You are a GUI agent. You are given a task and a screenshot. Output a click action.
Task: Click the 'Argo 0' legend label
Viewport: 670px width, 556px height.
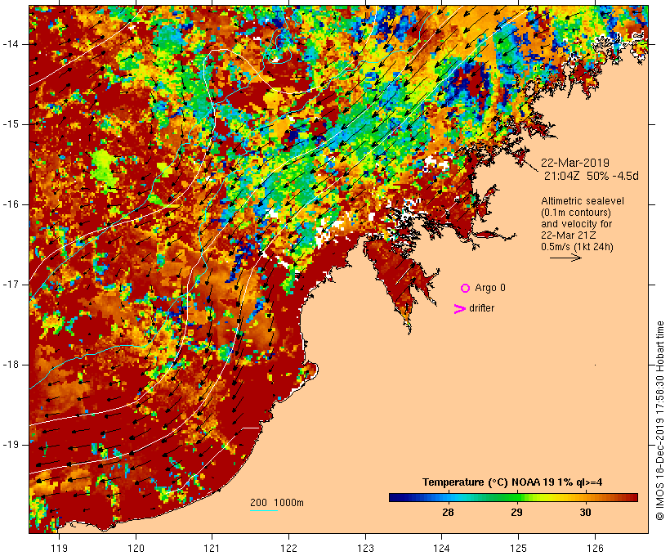pyautogui.click(x=490, y=288)
